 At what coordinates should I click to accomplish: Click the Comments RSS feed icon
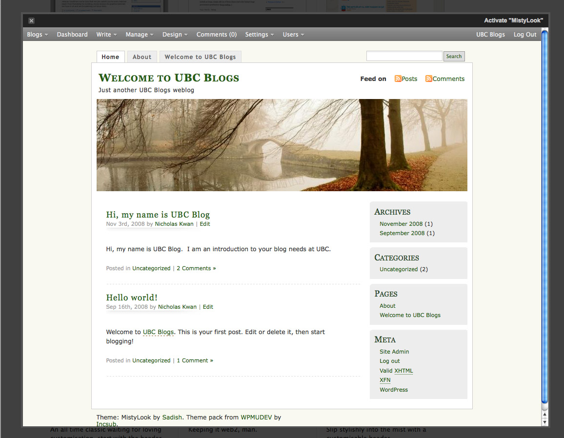[428, 79]
